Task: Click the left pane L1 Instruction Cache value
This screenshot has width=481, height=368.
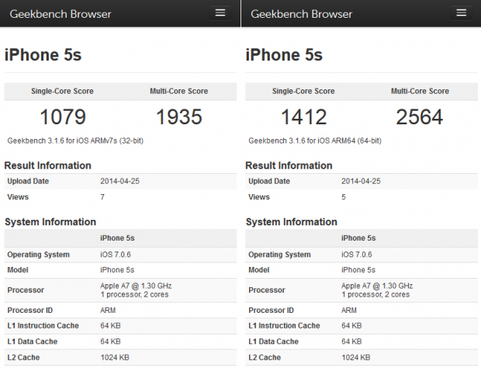Action: [110, 325]
